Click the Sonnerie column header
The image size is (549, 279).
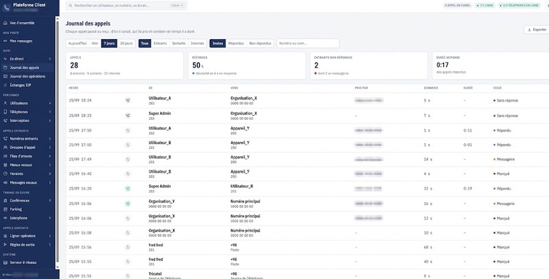(431, 88)
